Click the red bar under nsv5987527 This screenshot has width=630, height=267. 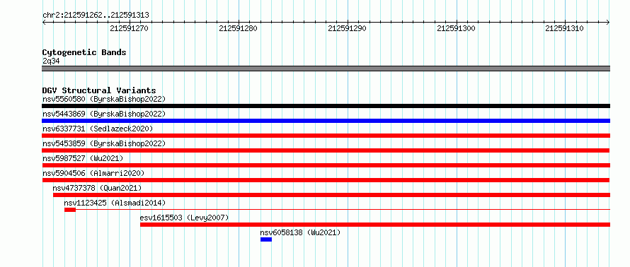click(x=326, y=165)
